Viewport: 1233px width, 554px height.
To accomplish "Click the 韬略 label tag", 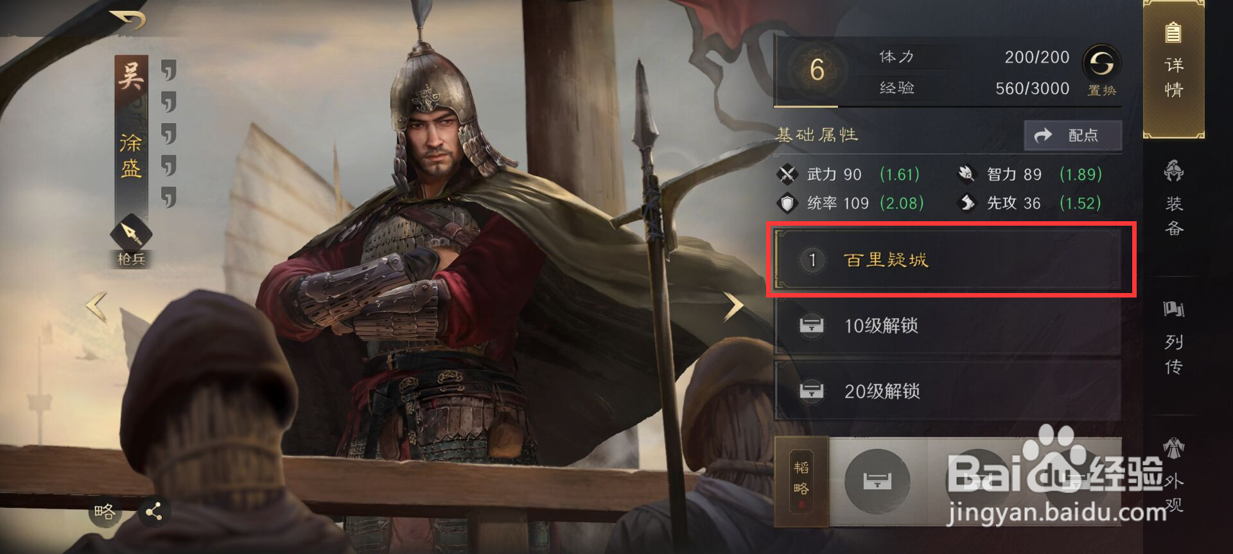I will click(x=801, y=479).
